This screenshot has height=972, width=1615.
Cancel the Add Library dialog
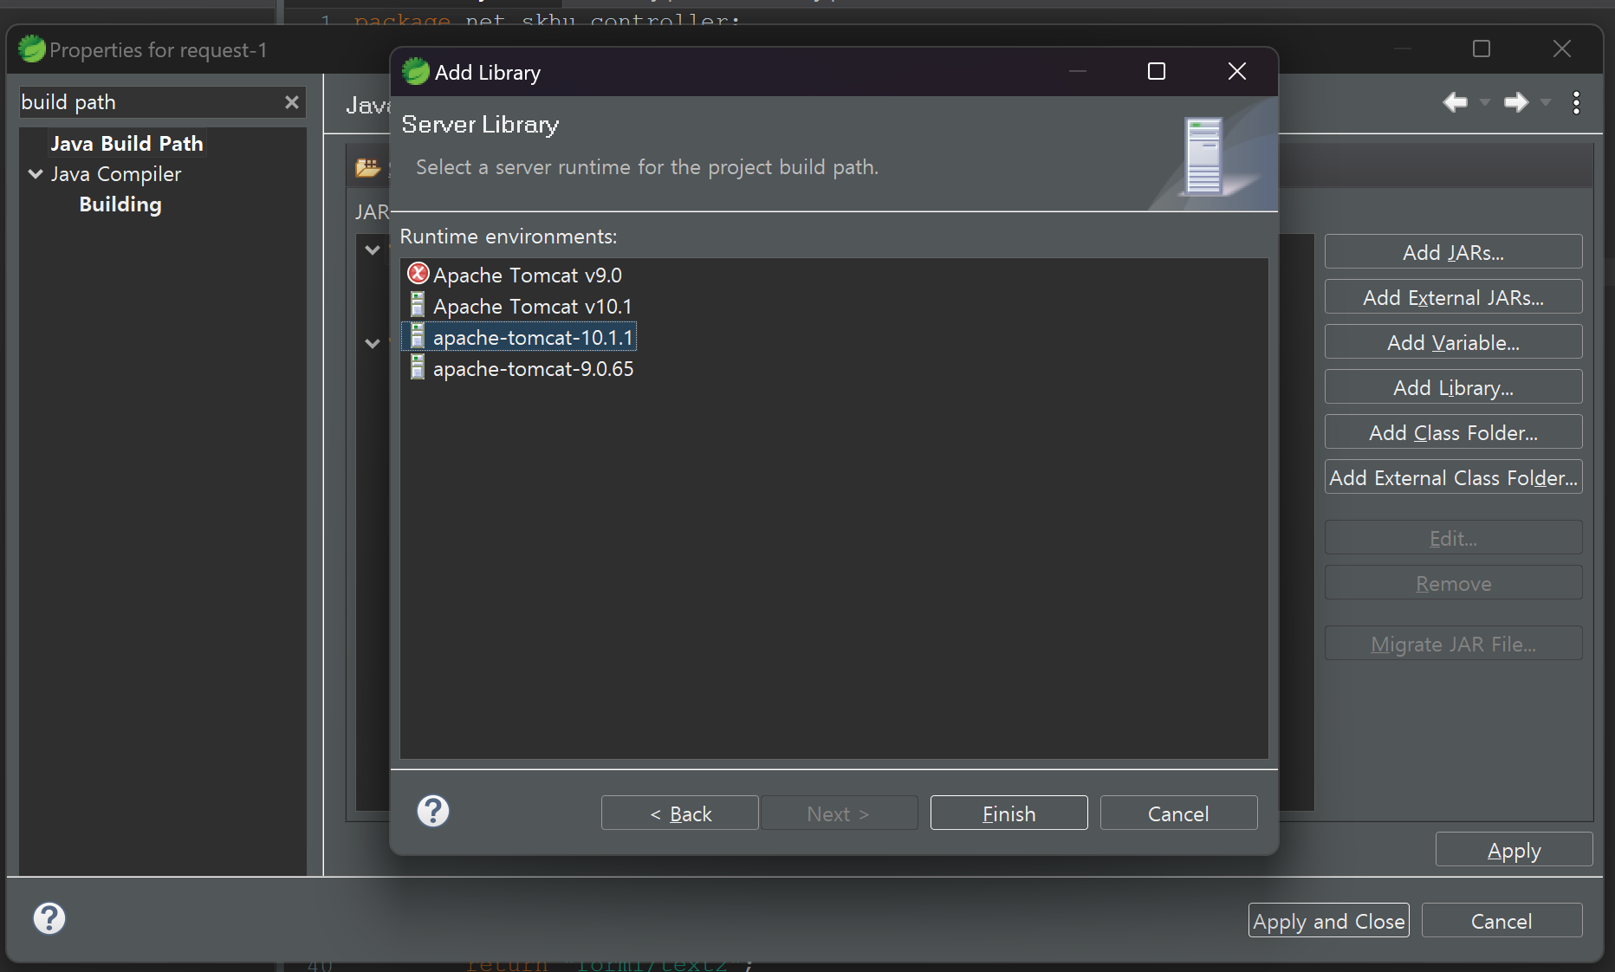[1179, 813]
